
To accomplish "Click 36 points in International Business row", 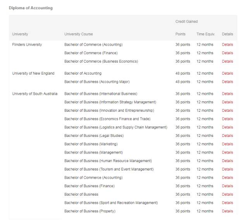I will (183, 94).
